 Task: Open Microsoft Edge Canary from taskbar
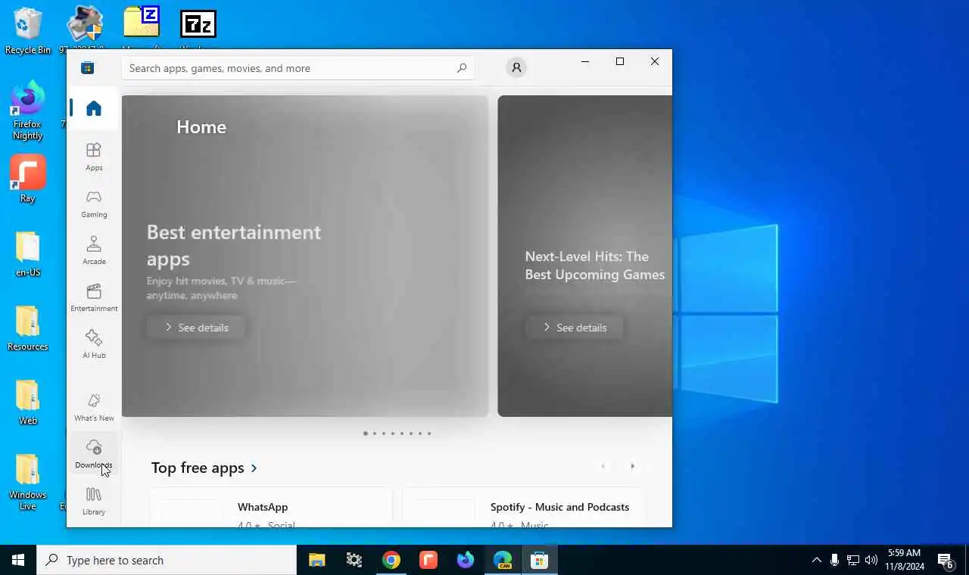tap(503, 560)
